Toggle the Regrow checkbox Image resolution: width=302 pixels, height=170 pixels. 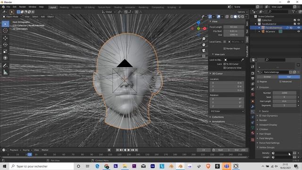tap(258, 82)
